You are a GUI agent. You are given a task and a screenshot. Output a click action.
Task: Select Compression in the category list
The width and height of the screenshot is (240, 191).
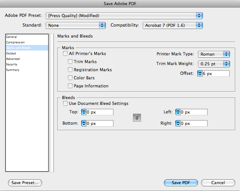(x=27, y=42)
